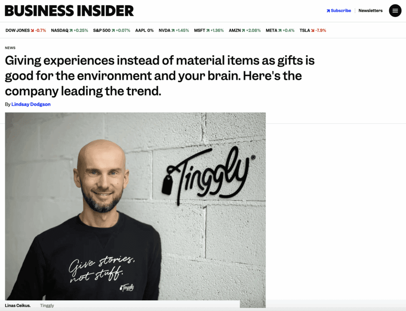Screen dimensions: 406x311
Task: Open the S&P 500 ticker
Action: 111,31
